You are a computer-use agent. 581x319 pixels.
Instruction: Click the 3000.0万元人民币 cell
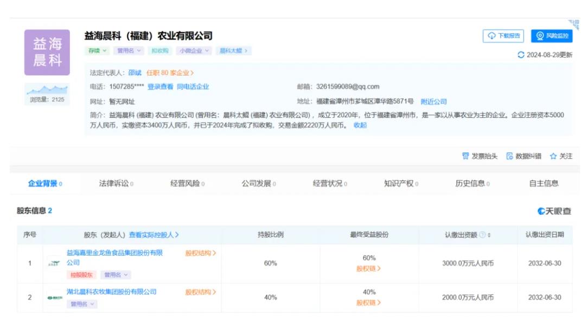click(x=468, y=264)
